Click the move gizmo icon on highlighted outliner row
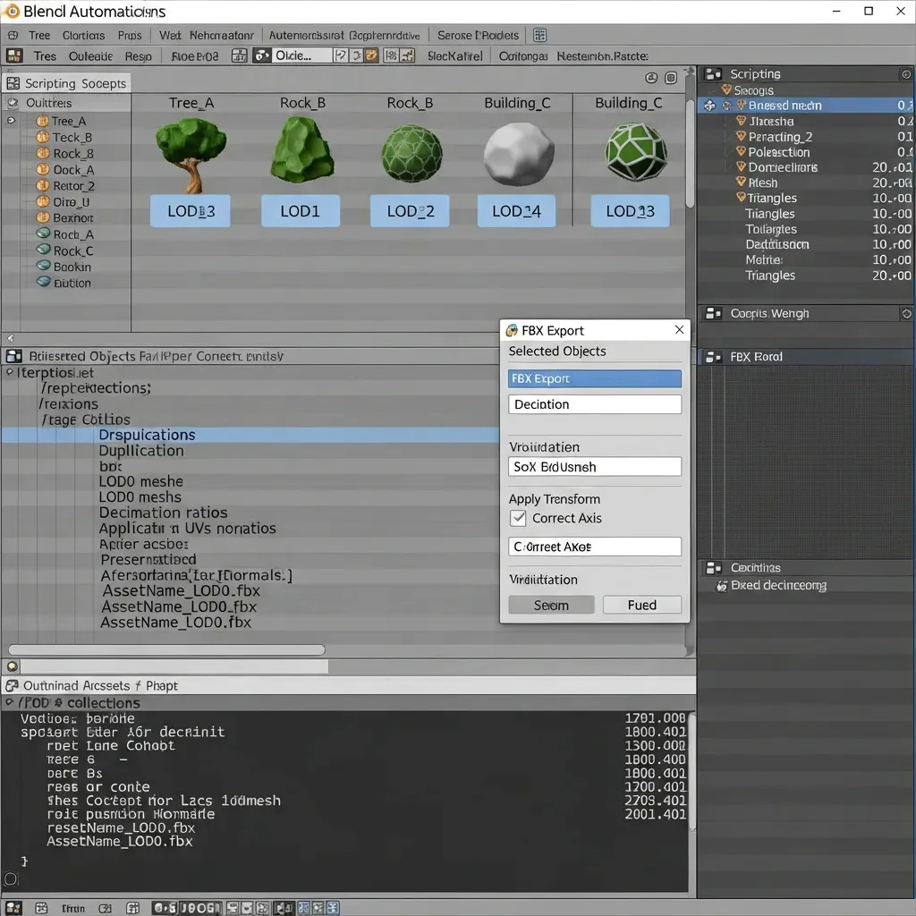916x916 pixels. 710,106
